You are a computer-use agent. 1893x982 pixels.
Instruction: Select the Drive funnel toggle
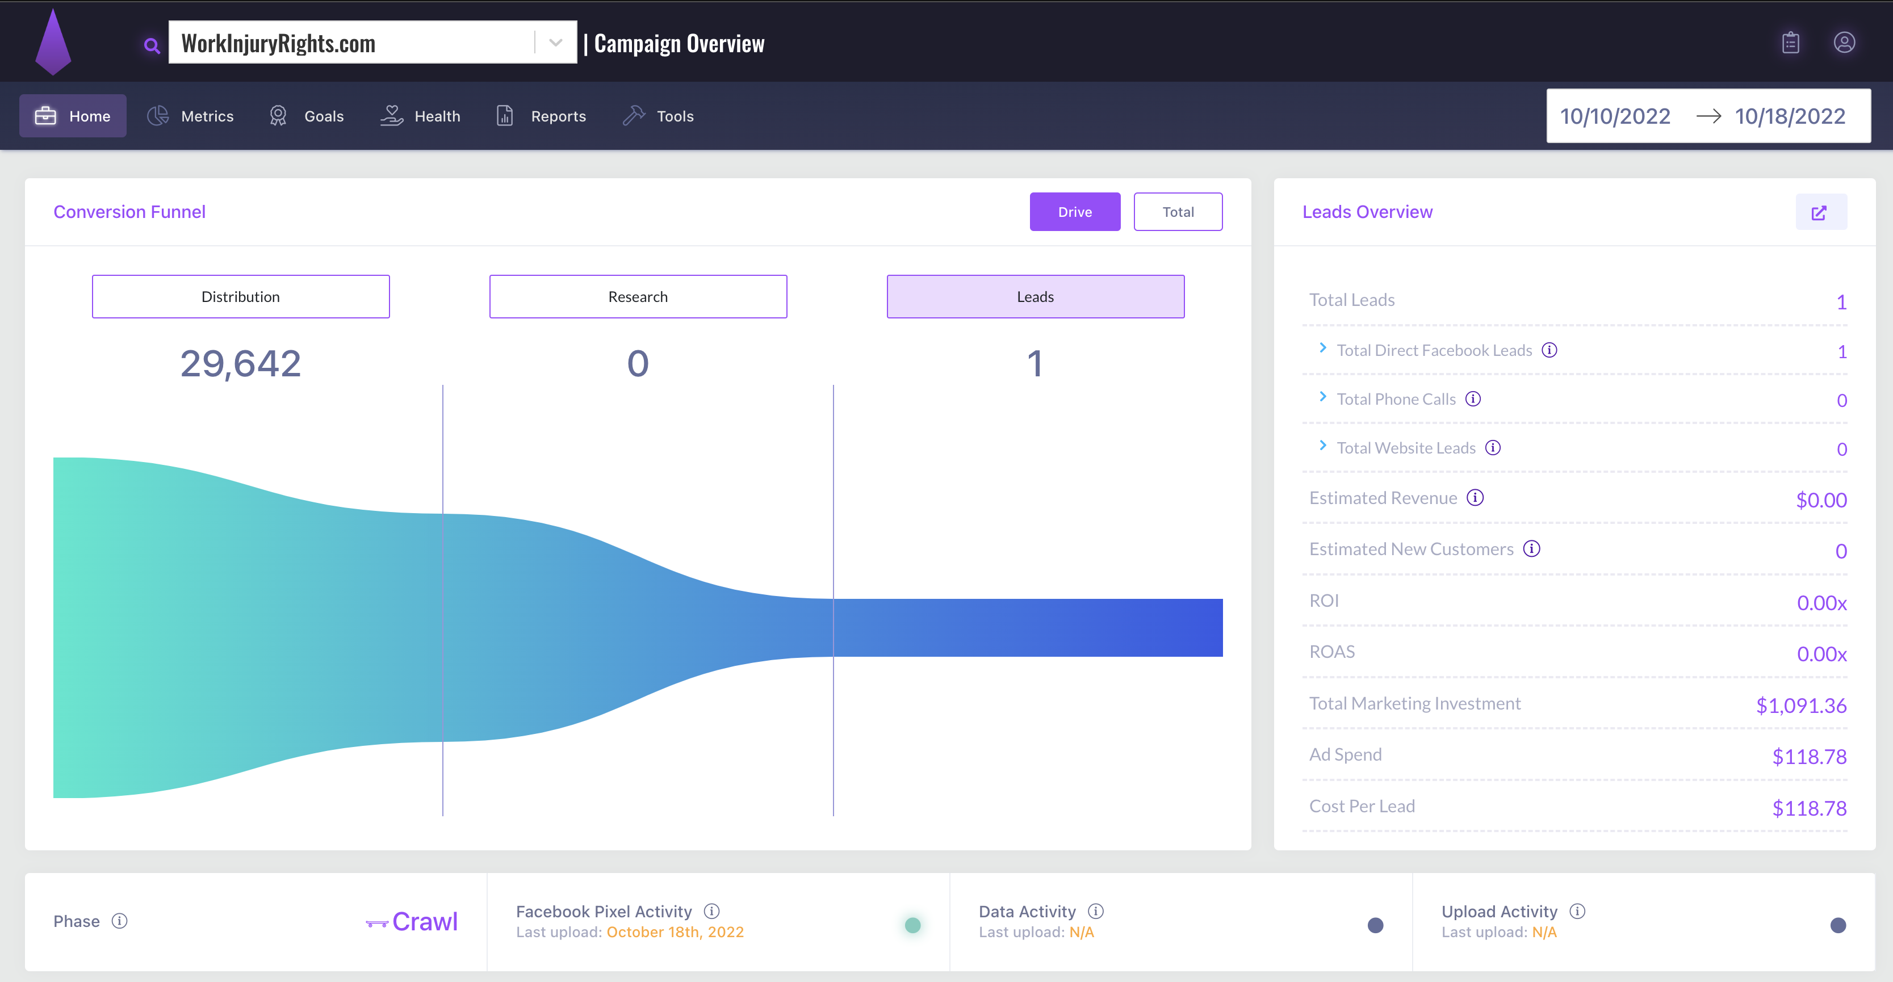point(1074,212)
